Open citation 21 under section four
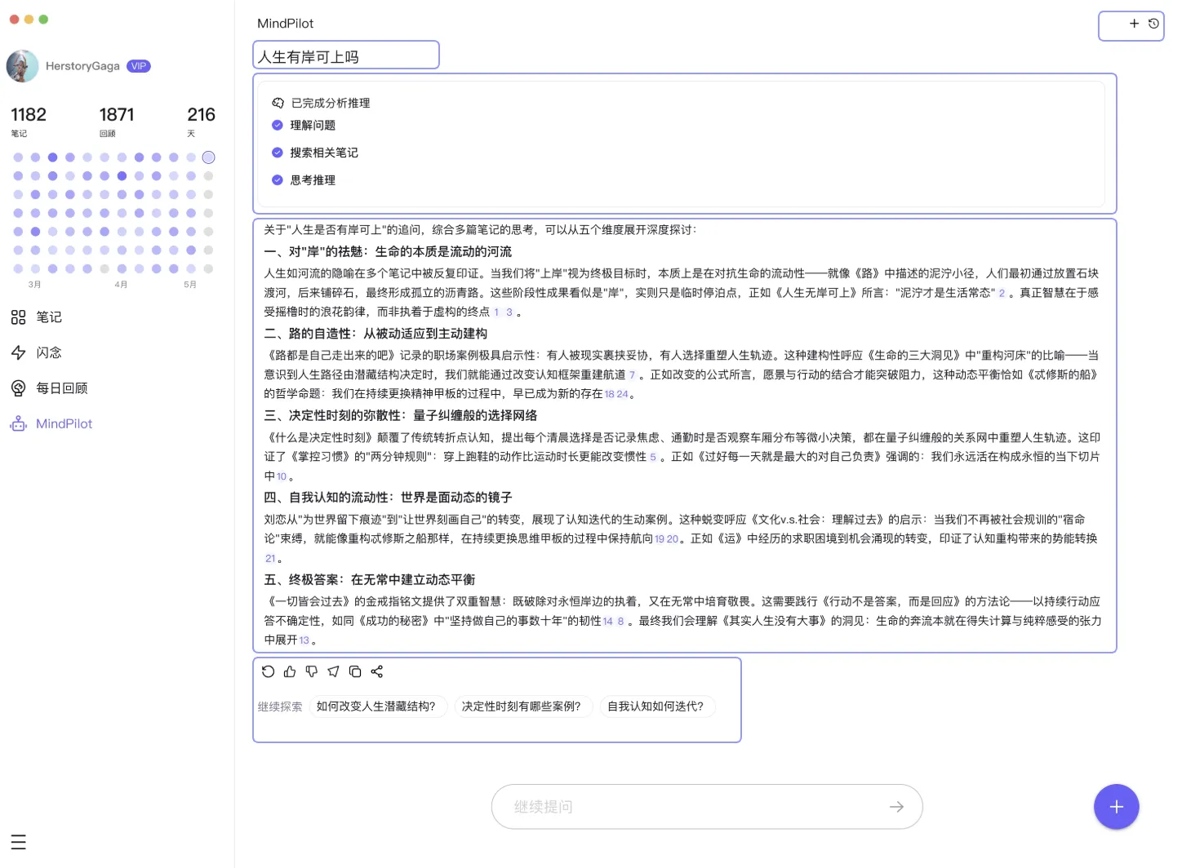 [x=271, y=559]
